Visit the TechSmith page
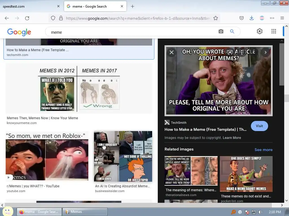The image size is (289, 216). tap(259, 126)
